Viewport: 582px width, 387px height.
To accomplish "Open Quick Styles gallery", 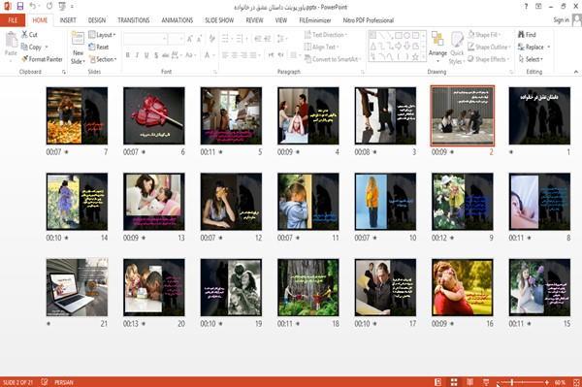I will click(457, 48).
